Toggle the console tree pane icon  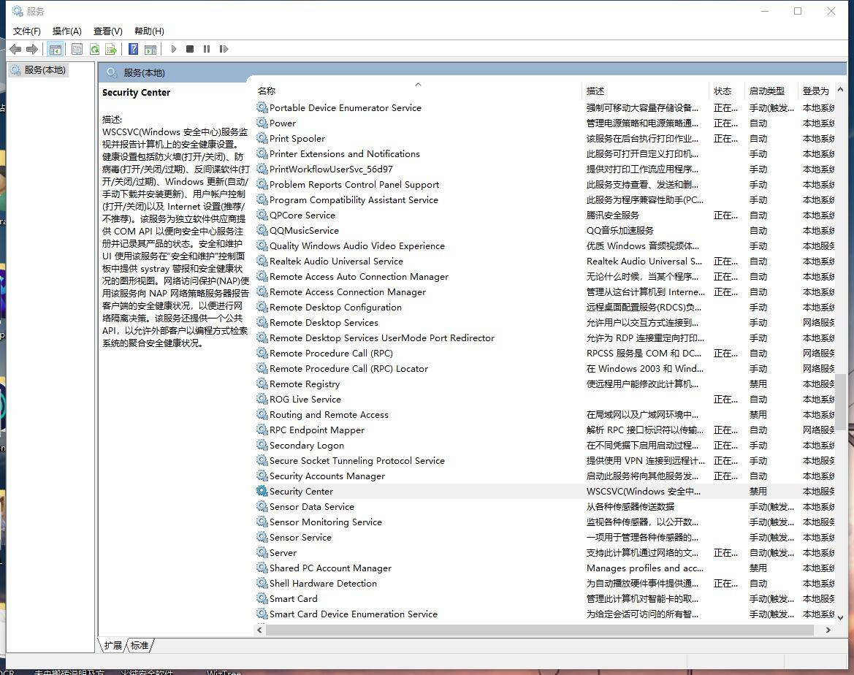pyautogui.click(x=56, y=49)
